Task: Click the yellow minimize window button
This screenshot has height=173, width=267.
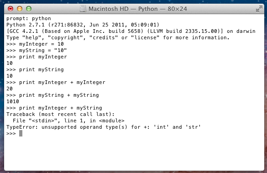Action: tap(20, 9)
